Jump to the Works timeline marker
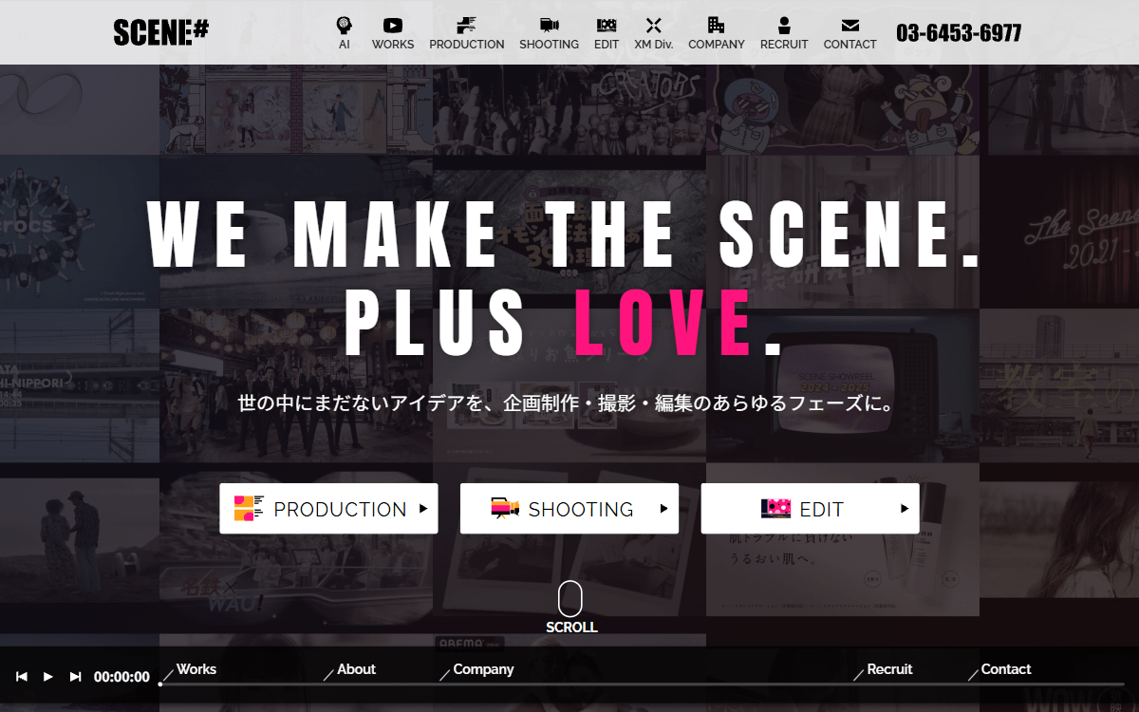The image size is (1139, 712). coord(196,669)
